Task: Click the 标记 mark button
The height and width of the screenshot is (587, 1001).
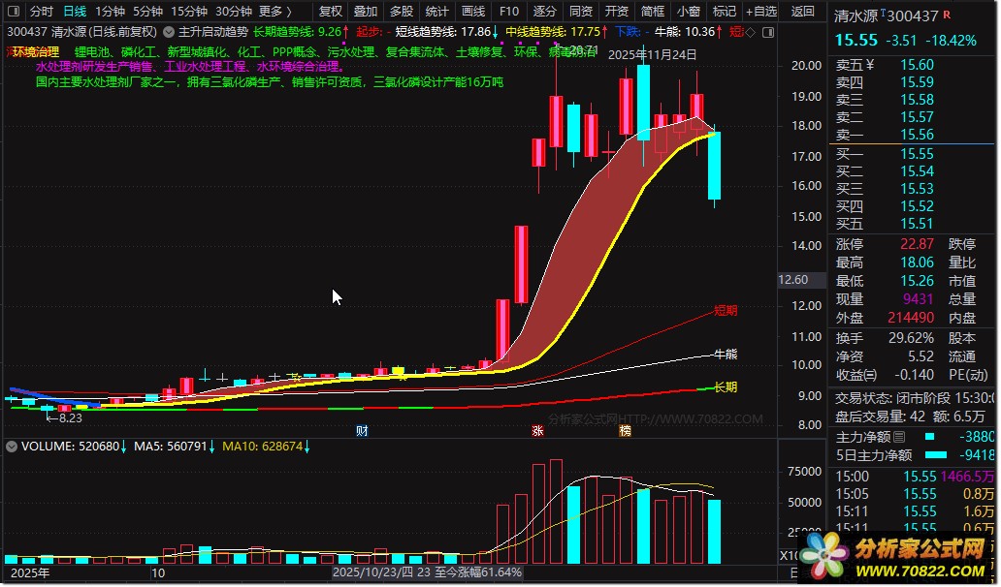Action: click(x=724, y=12)
